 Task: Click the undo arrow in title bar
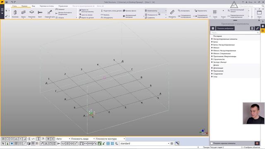(12, 2)
